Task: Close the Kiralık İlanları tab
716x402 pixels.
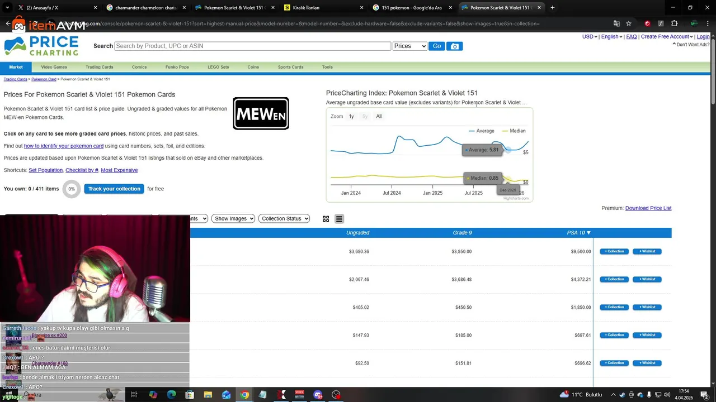Action: click(361, 8)
